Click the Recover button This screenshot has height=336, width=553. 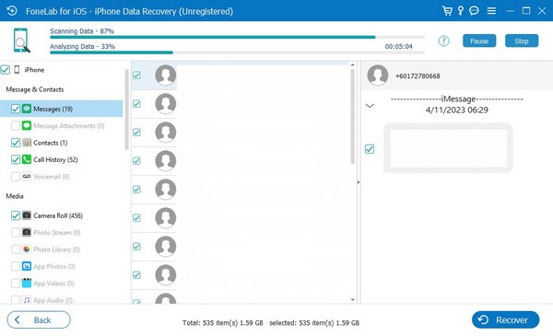tap(505, 319)
